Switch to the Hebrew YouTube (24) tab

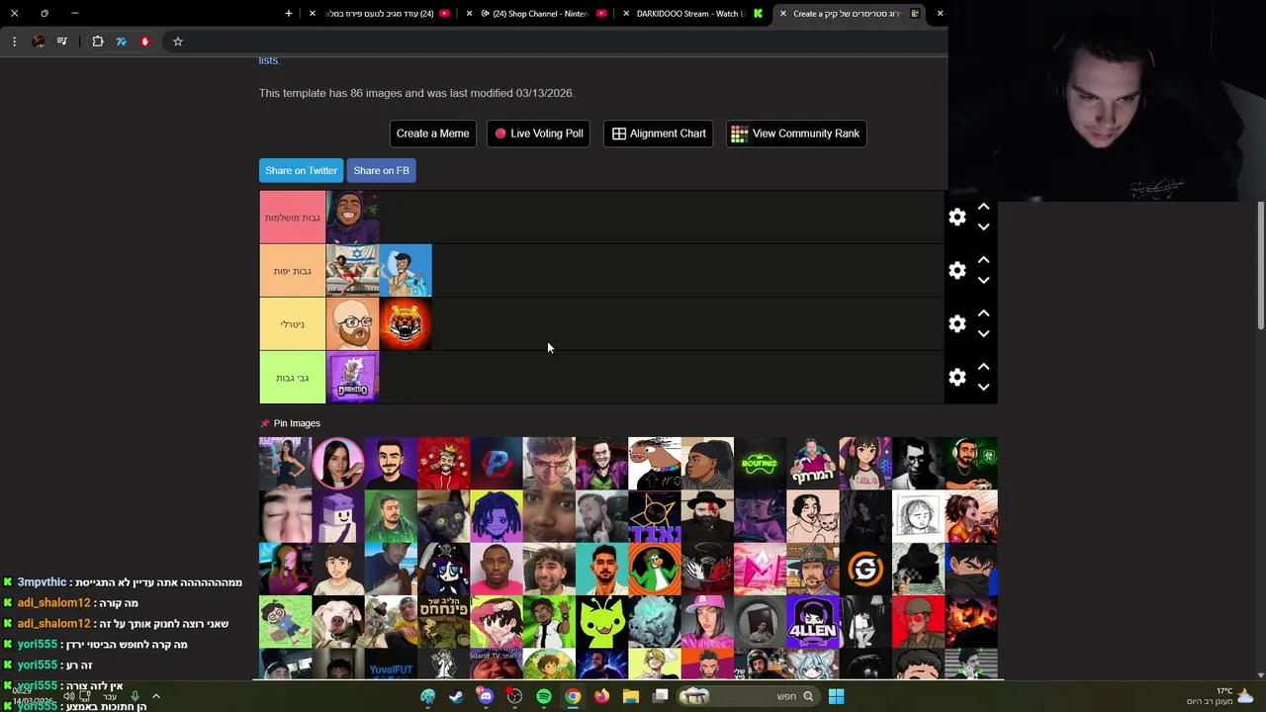point(381,14)
